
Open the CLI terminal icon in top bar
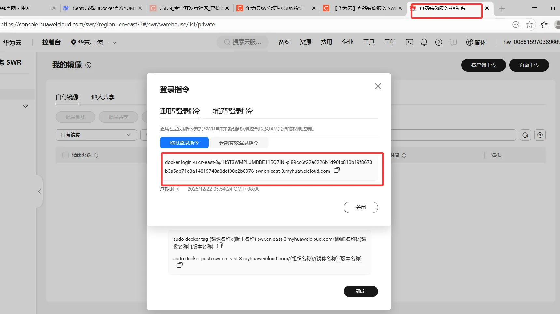pyautogui.click(x=409, y=42)
